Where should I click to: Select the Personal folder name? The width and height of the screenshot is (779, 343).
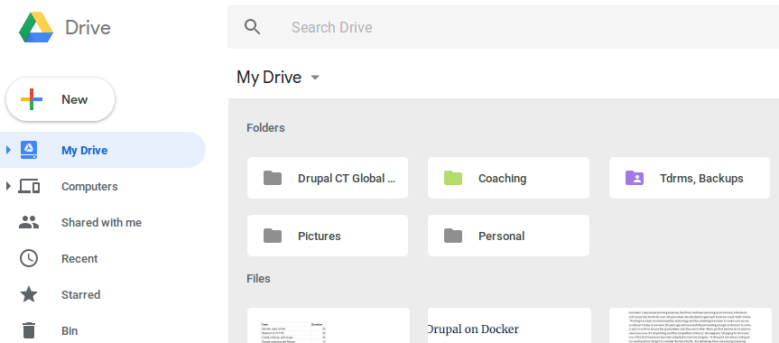501,236
